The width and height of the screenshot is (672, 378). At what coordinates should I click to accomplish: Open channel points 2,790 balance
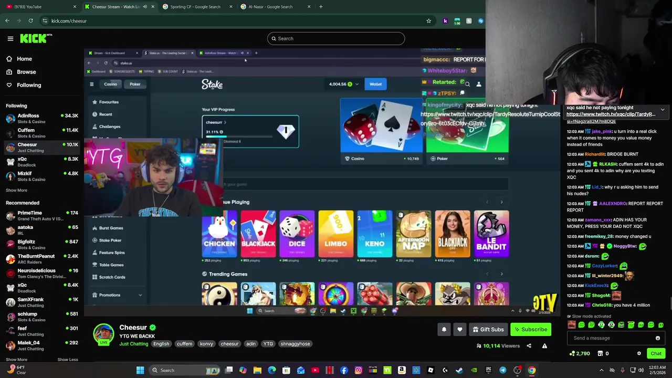coord(581,354)
